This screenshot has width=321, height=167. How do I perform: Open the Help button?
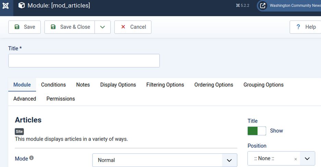coord(306,27)
